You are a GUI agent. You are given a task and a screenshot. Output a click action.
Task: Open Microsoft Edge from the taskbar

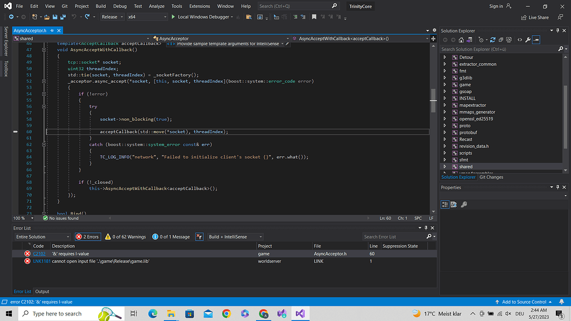(153, 313)
